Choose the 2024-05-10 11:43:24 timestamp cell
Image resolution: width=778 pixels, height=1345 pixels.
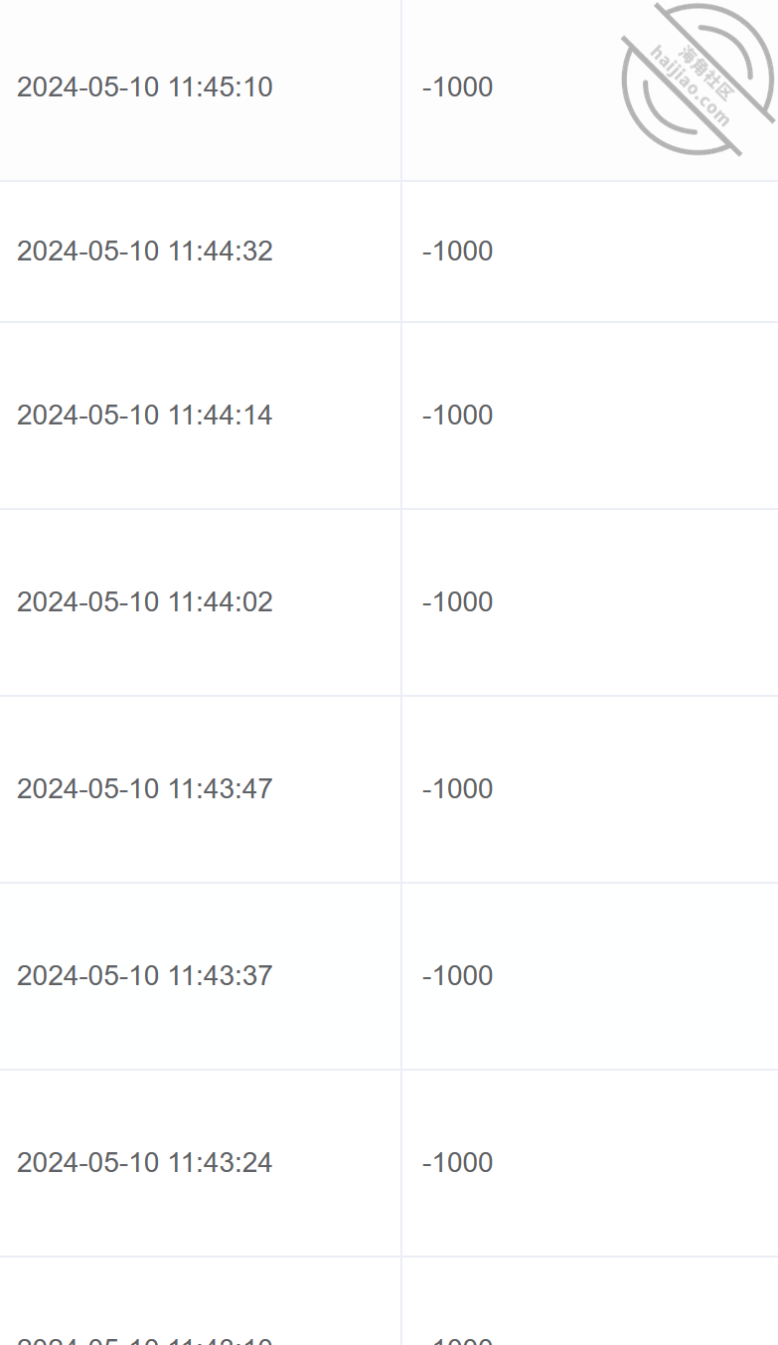[144, 1162]
